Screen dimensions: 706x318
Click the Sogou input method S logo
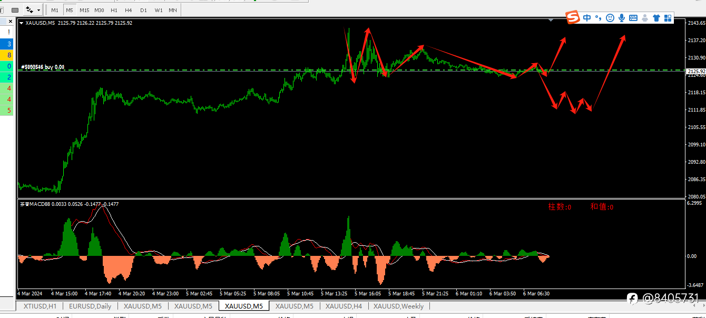pyautogui.click(x=573, y=18)
